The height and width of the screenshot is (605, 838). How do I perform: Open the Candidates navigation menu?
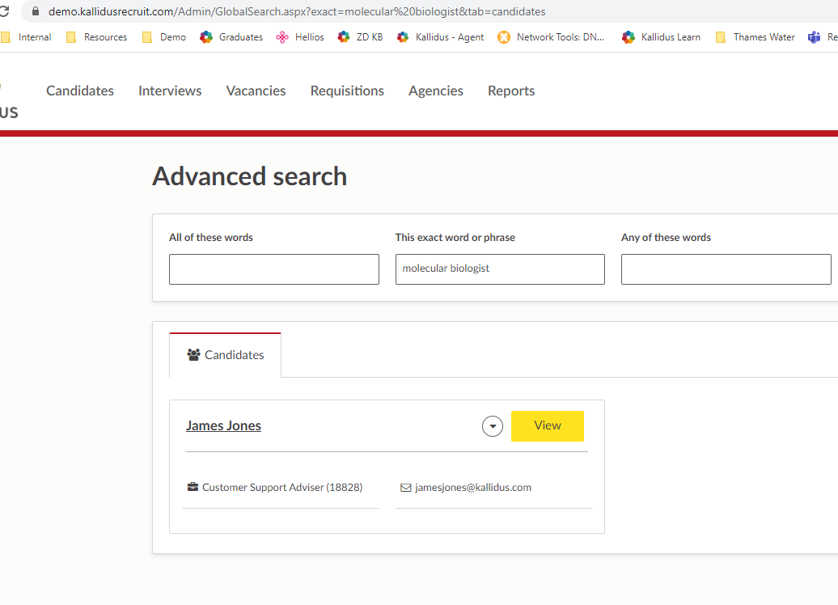80,91
